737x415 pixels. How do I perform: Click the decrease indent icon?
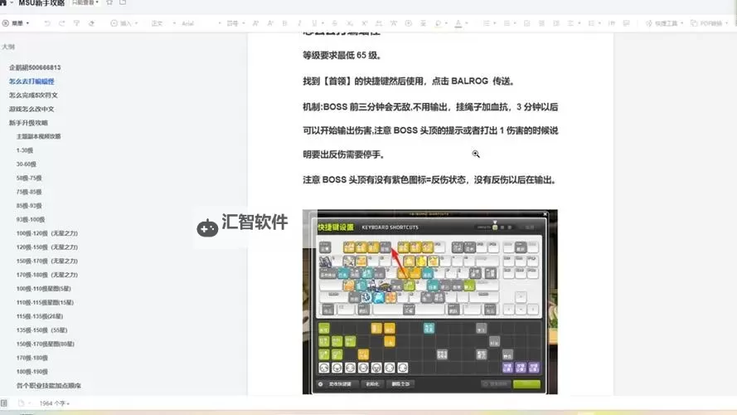pos(541,23)
